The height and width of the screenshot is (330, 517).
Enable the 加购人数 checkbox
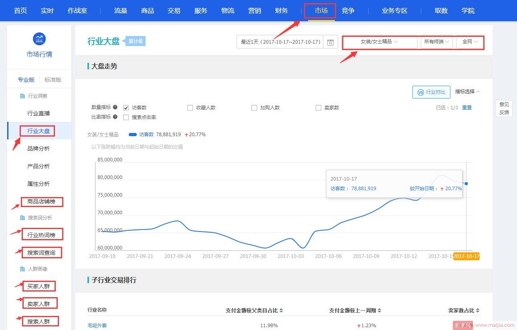click(254, 108)
